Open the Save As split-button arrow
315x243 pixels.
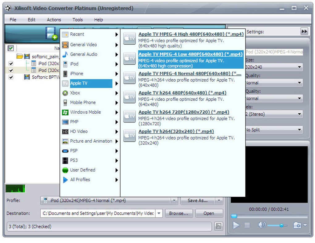219,200
